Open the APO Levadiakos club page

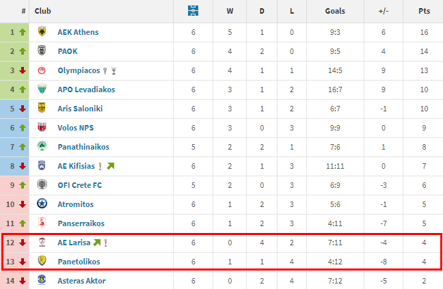click(x=86, y=90)
